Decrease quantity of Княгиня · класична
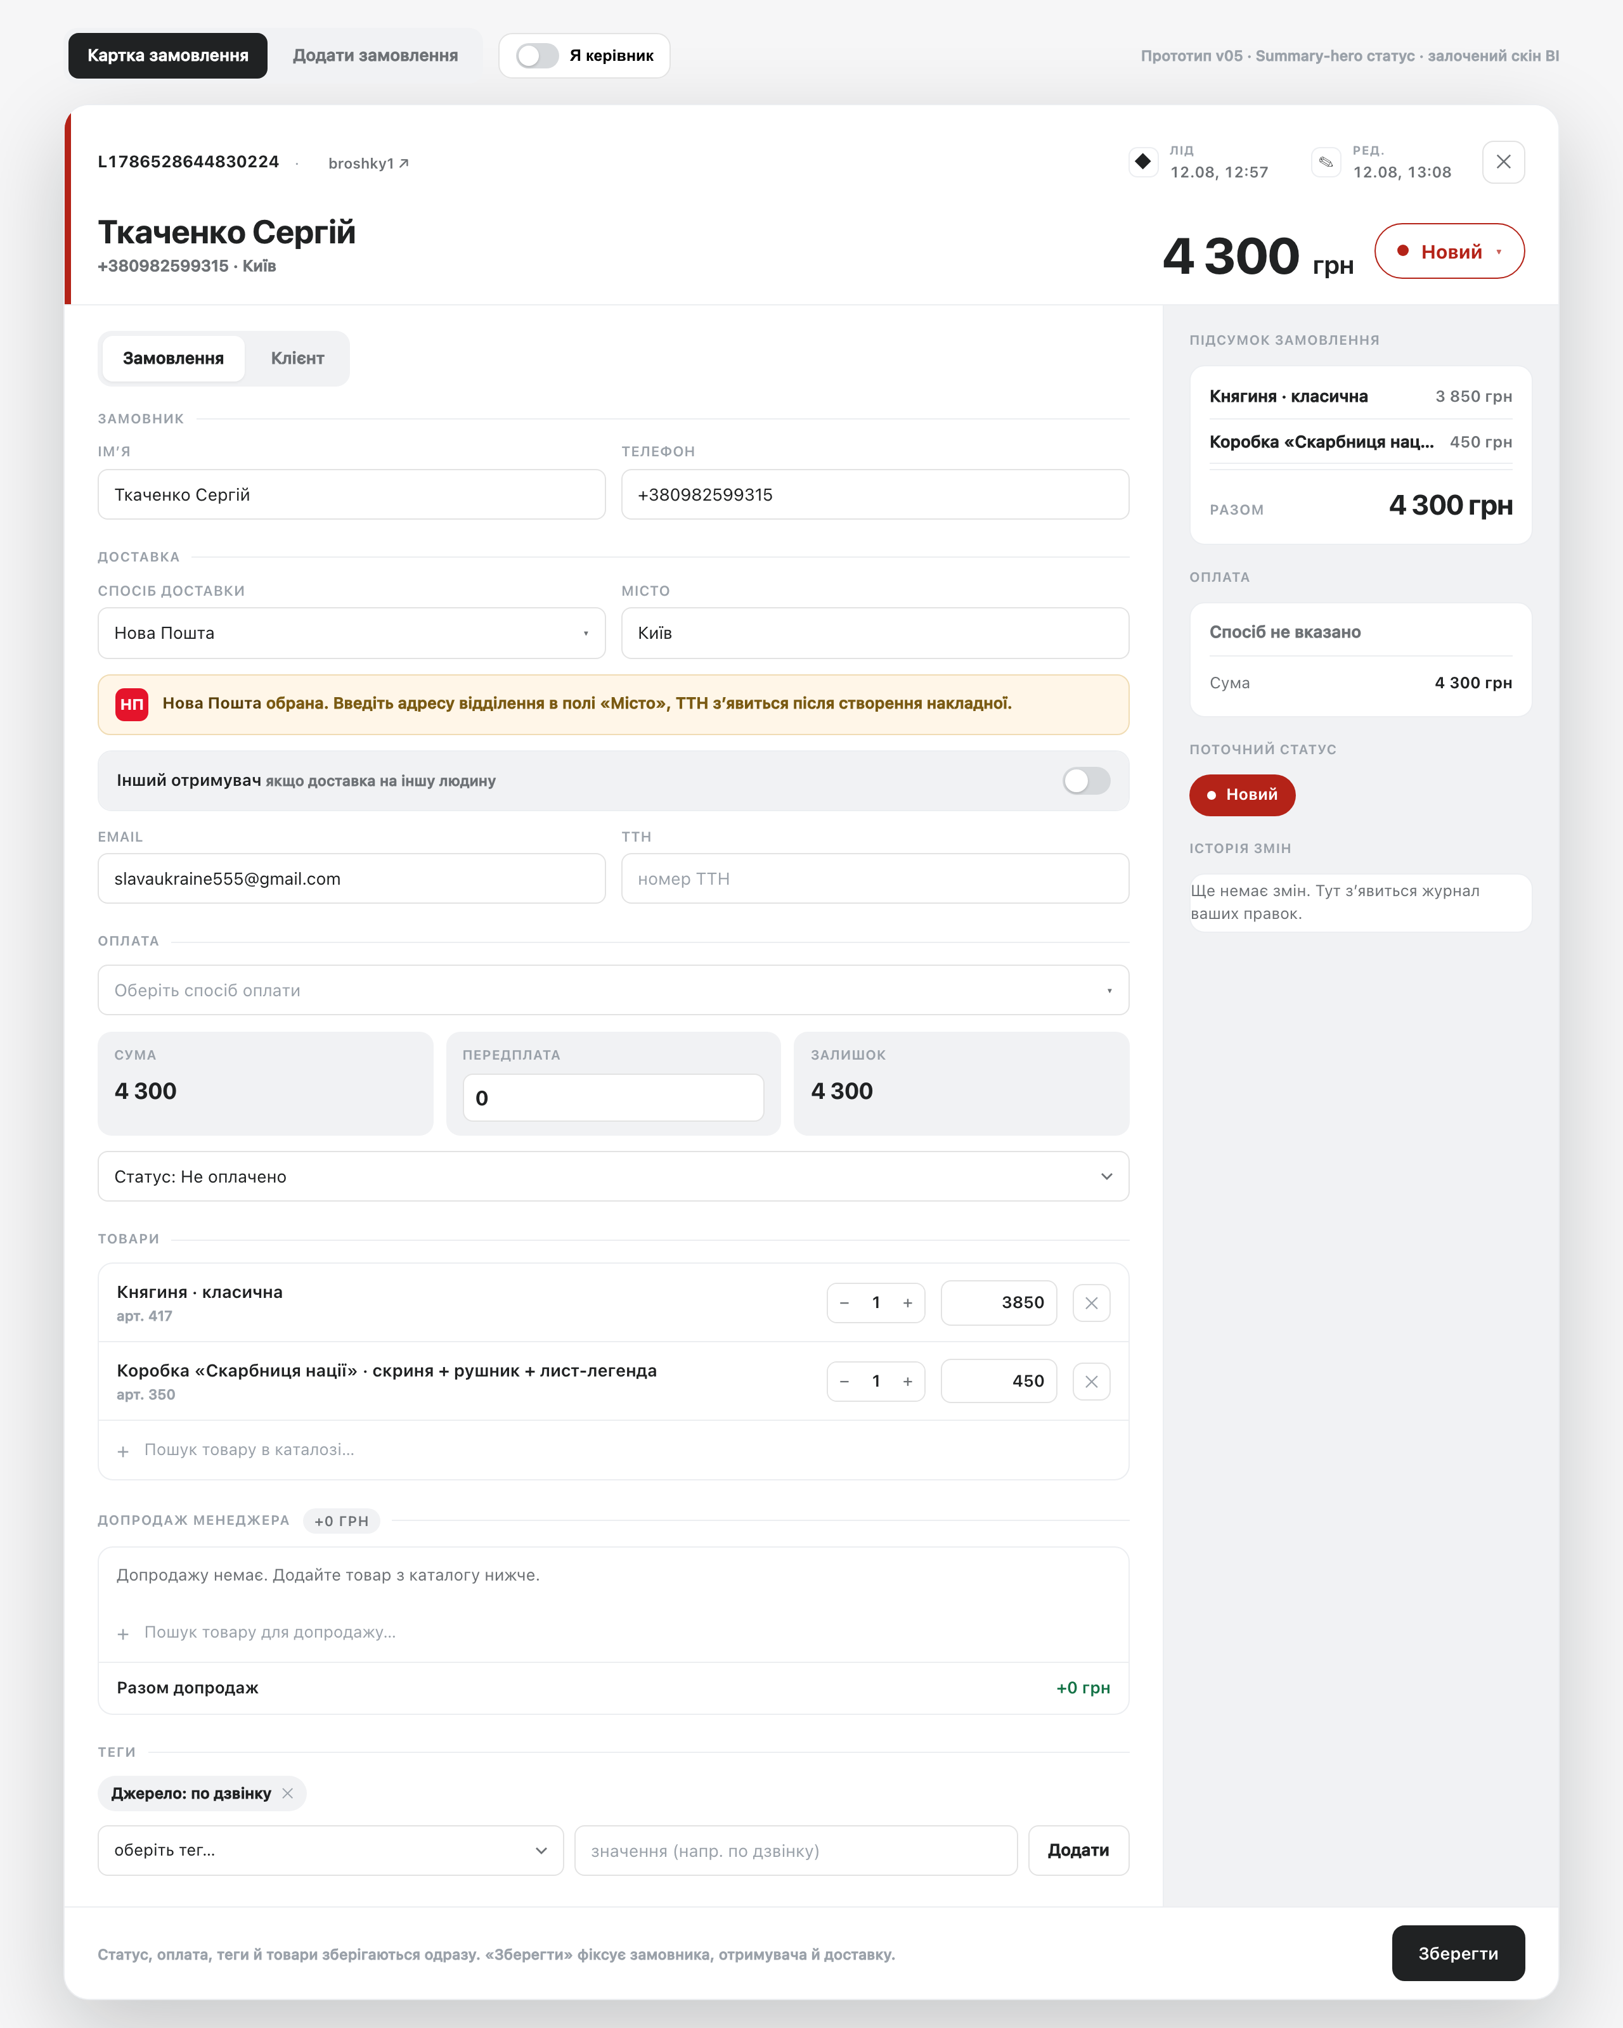Screen dimensions: 1623x2028 point(844,1303)
